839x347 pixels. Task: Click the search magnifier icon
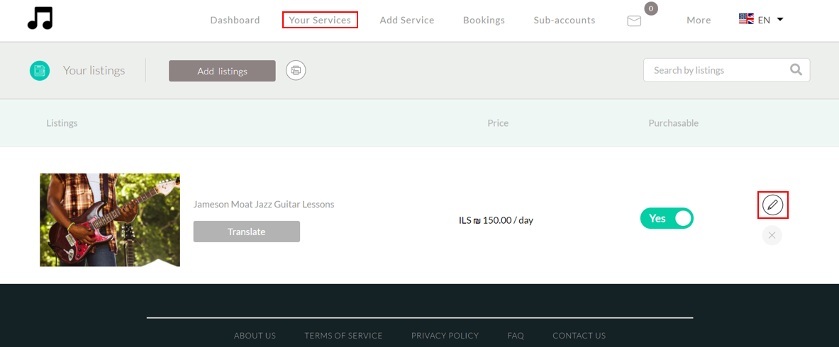click(796, 70)
